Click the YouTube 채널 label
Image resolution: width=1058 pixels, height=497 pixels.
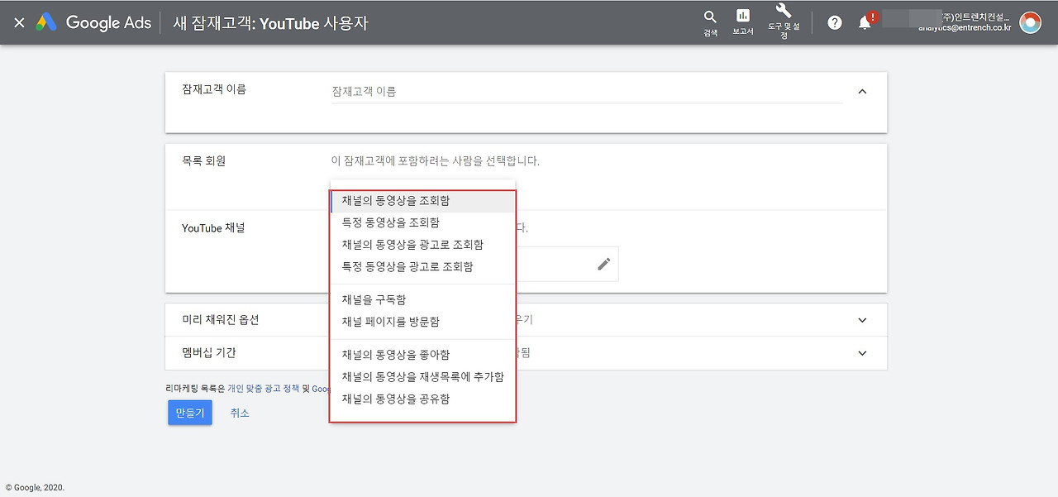coord(213,228)
